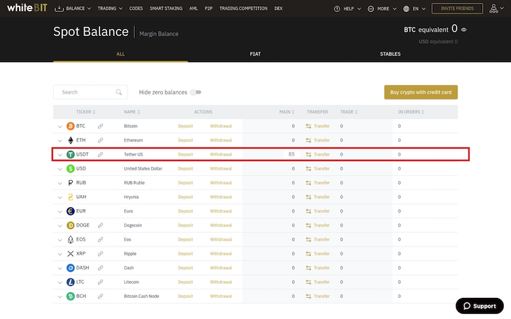Expand the USD row chevron
The image size is (511, 319).
click(x=59, y=169)
